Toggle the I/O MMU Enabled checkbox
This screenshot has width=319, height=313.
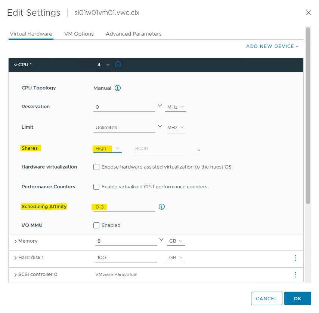coord(96,225)
